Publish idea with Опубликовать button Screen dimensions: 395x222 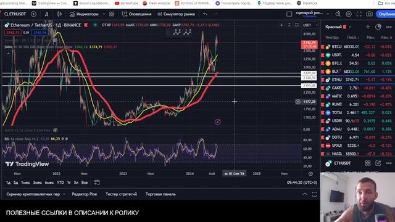tap(385, 14)
